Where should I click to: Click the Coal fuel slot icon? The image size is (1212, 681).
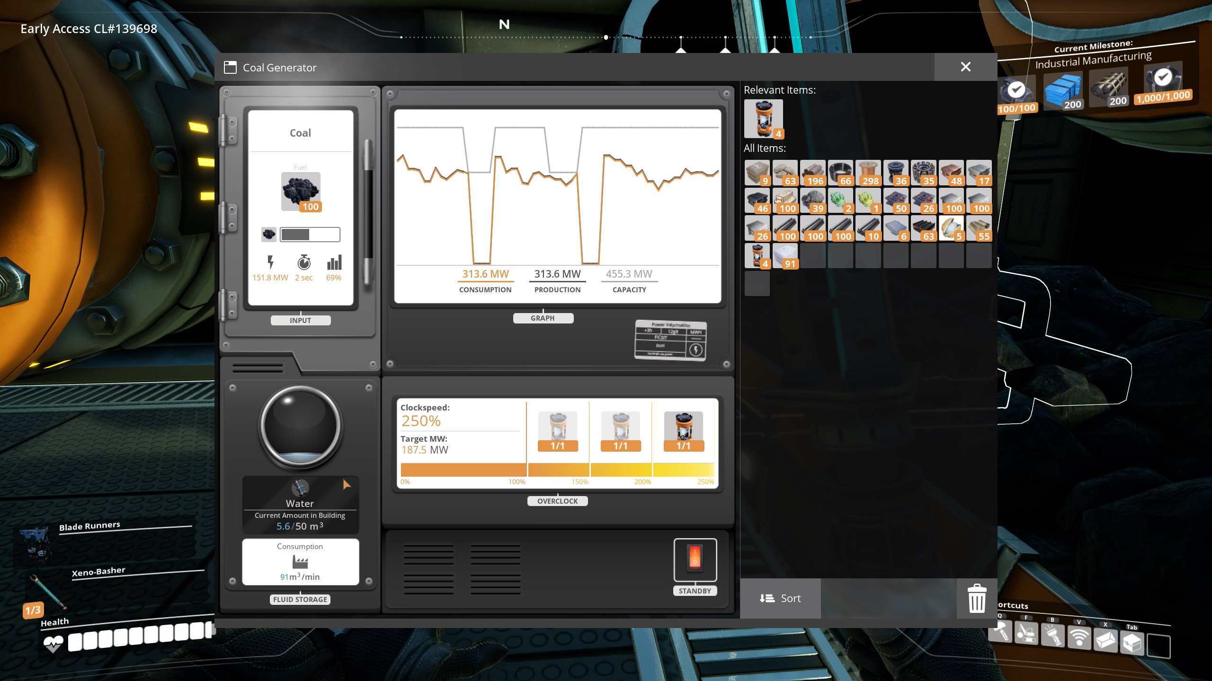click(301, 191)
